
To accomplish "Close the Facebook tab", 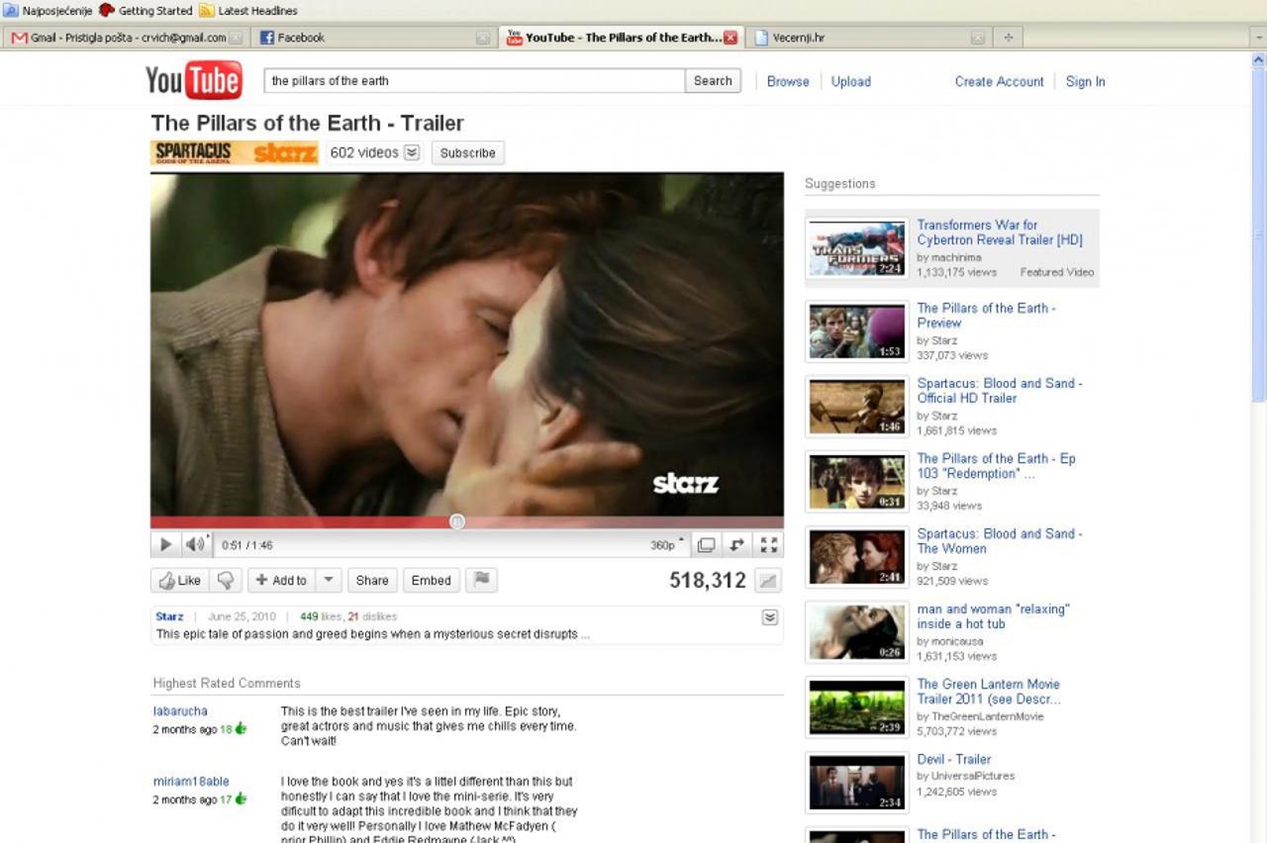I will [482, 38].
